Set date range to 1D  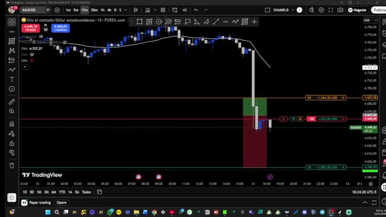tap(25, 192)
